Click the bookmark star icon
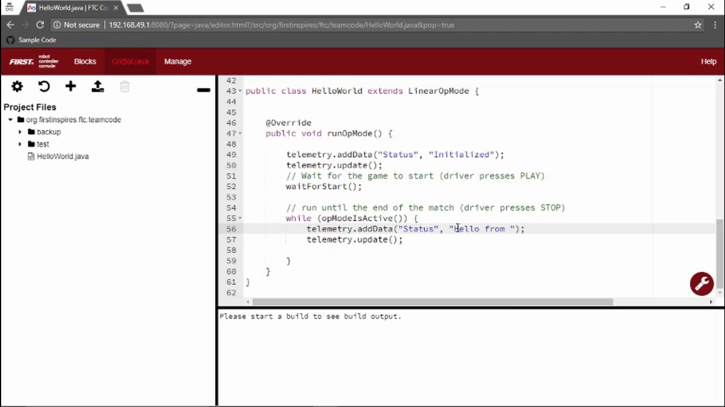Image resolution: width=725 pixels, height=407 pixels. tap(698, 25)
